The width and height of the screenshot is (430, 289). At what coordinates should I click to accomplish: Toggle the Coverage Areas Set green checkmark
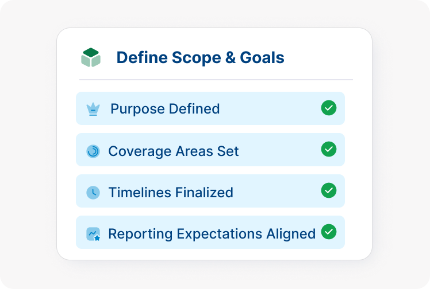(x=328, y=149)
